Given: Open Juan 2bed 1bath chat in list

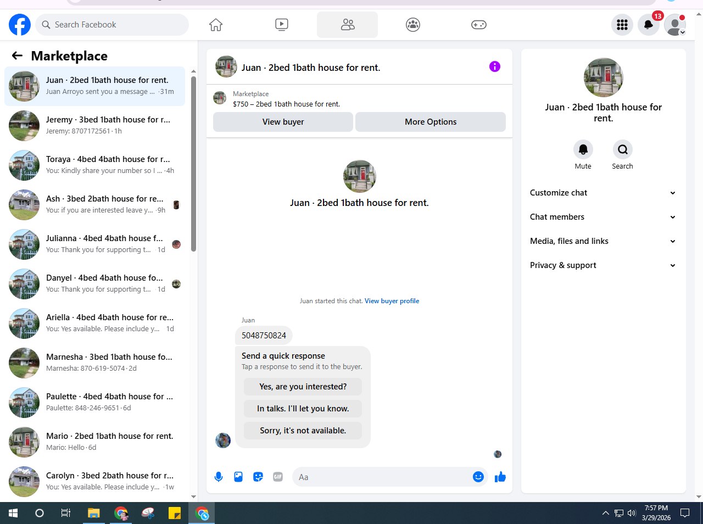Looking at the screenshot, I should tap(94, 86).
